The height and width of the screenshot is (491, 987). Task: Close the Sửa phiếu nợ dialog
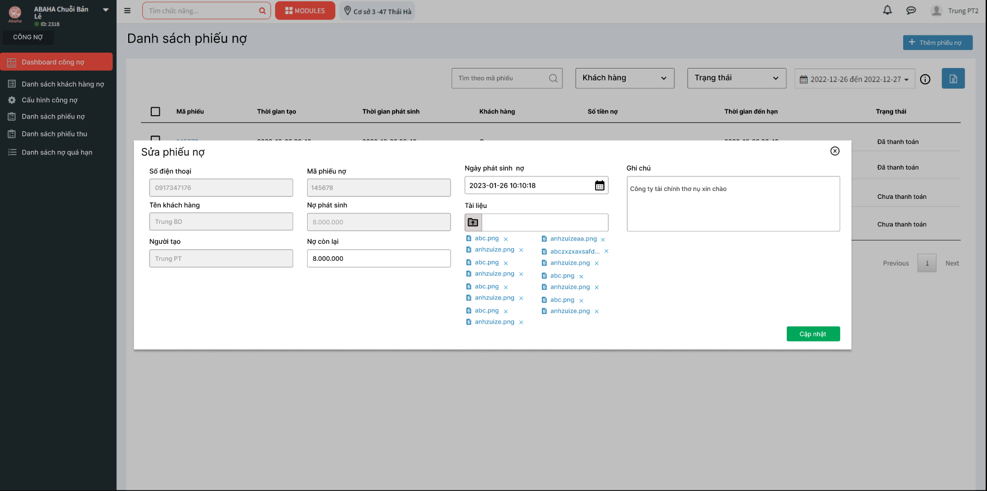[835, 151]
